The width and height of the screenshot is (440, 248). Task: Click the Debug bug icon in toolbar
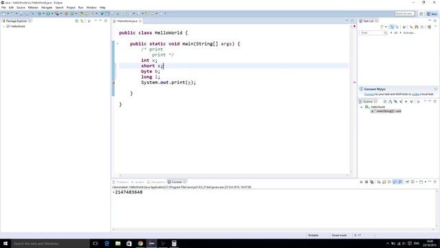(x=39, y=14)
